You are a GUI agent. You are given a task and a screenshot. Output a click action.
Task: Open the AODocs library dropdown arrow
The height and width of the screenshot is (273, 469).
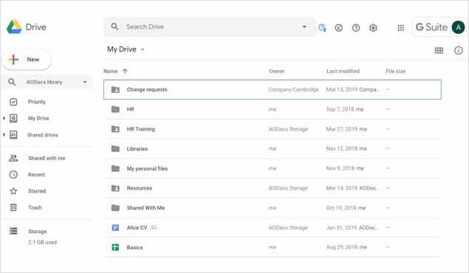pos(85,82)
